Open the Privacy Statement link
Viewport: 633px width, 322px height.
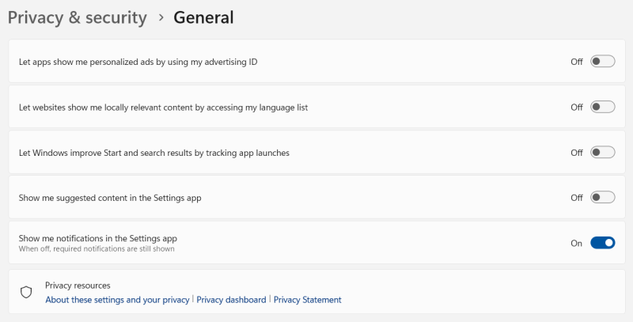[x=307, y=300]
